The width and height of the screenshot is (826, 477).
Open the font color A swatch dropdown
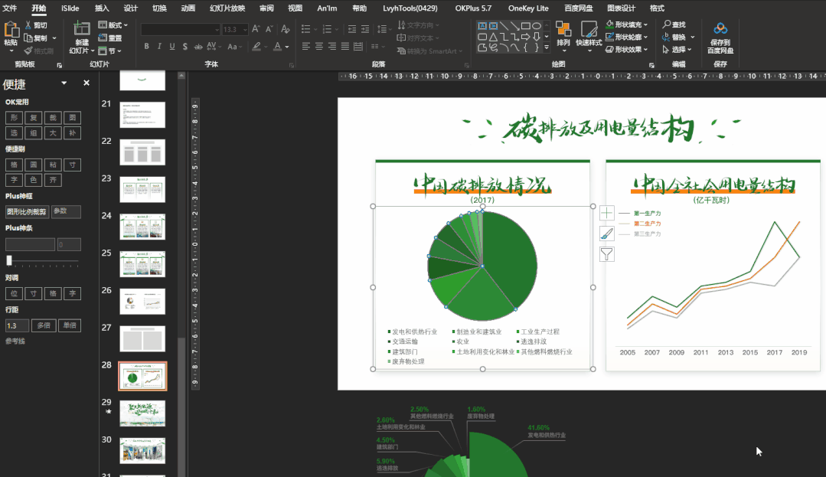pyautogui.click(x=287, y=47)
